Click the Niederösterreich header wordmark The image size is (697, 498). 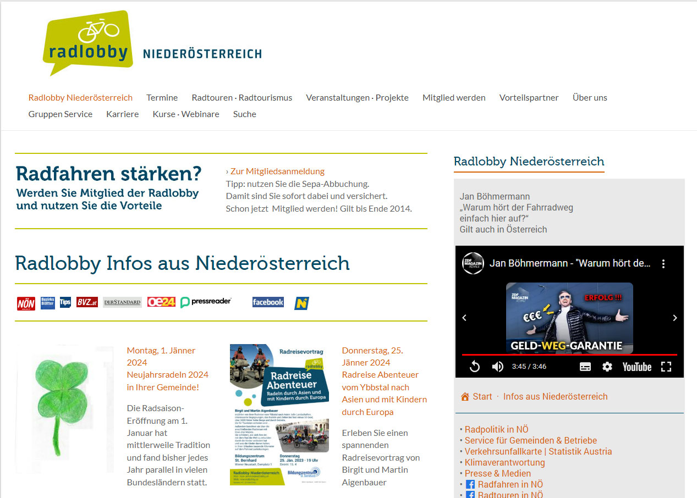[x=202, y=54]
